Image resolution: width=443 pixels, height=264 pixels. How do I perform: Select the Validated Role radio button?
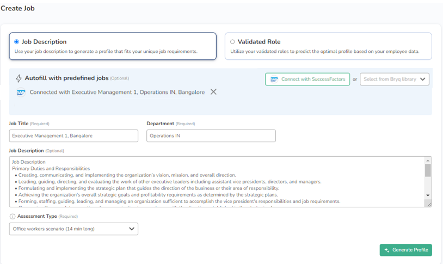232,42
